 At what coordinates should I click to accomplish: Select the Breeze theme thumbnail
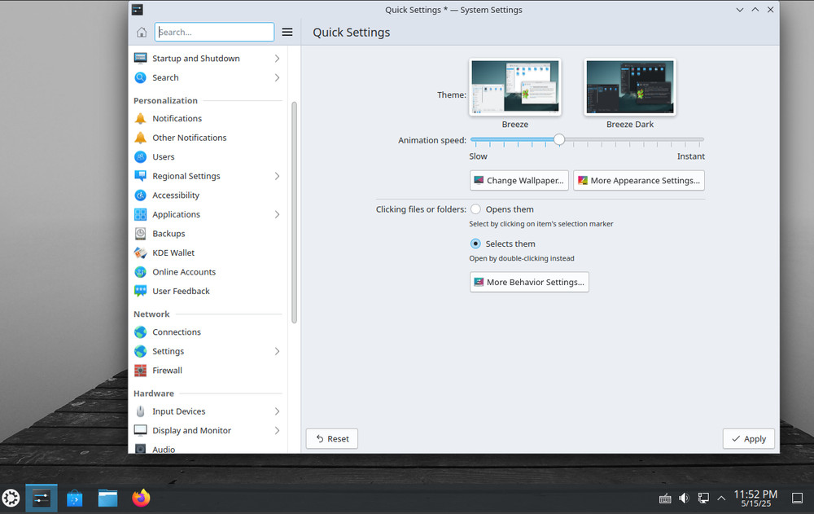tap(515, 87)
